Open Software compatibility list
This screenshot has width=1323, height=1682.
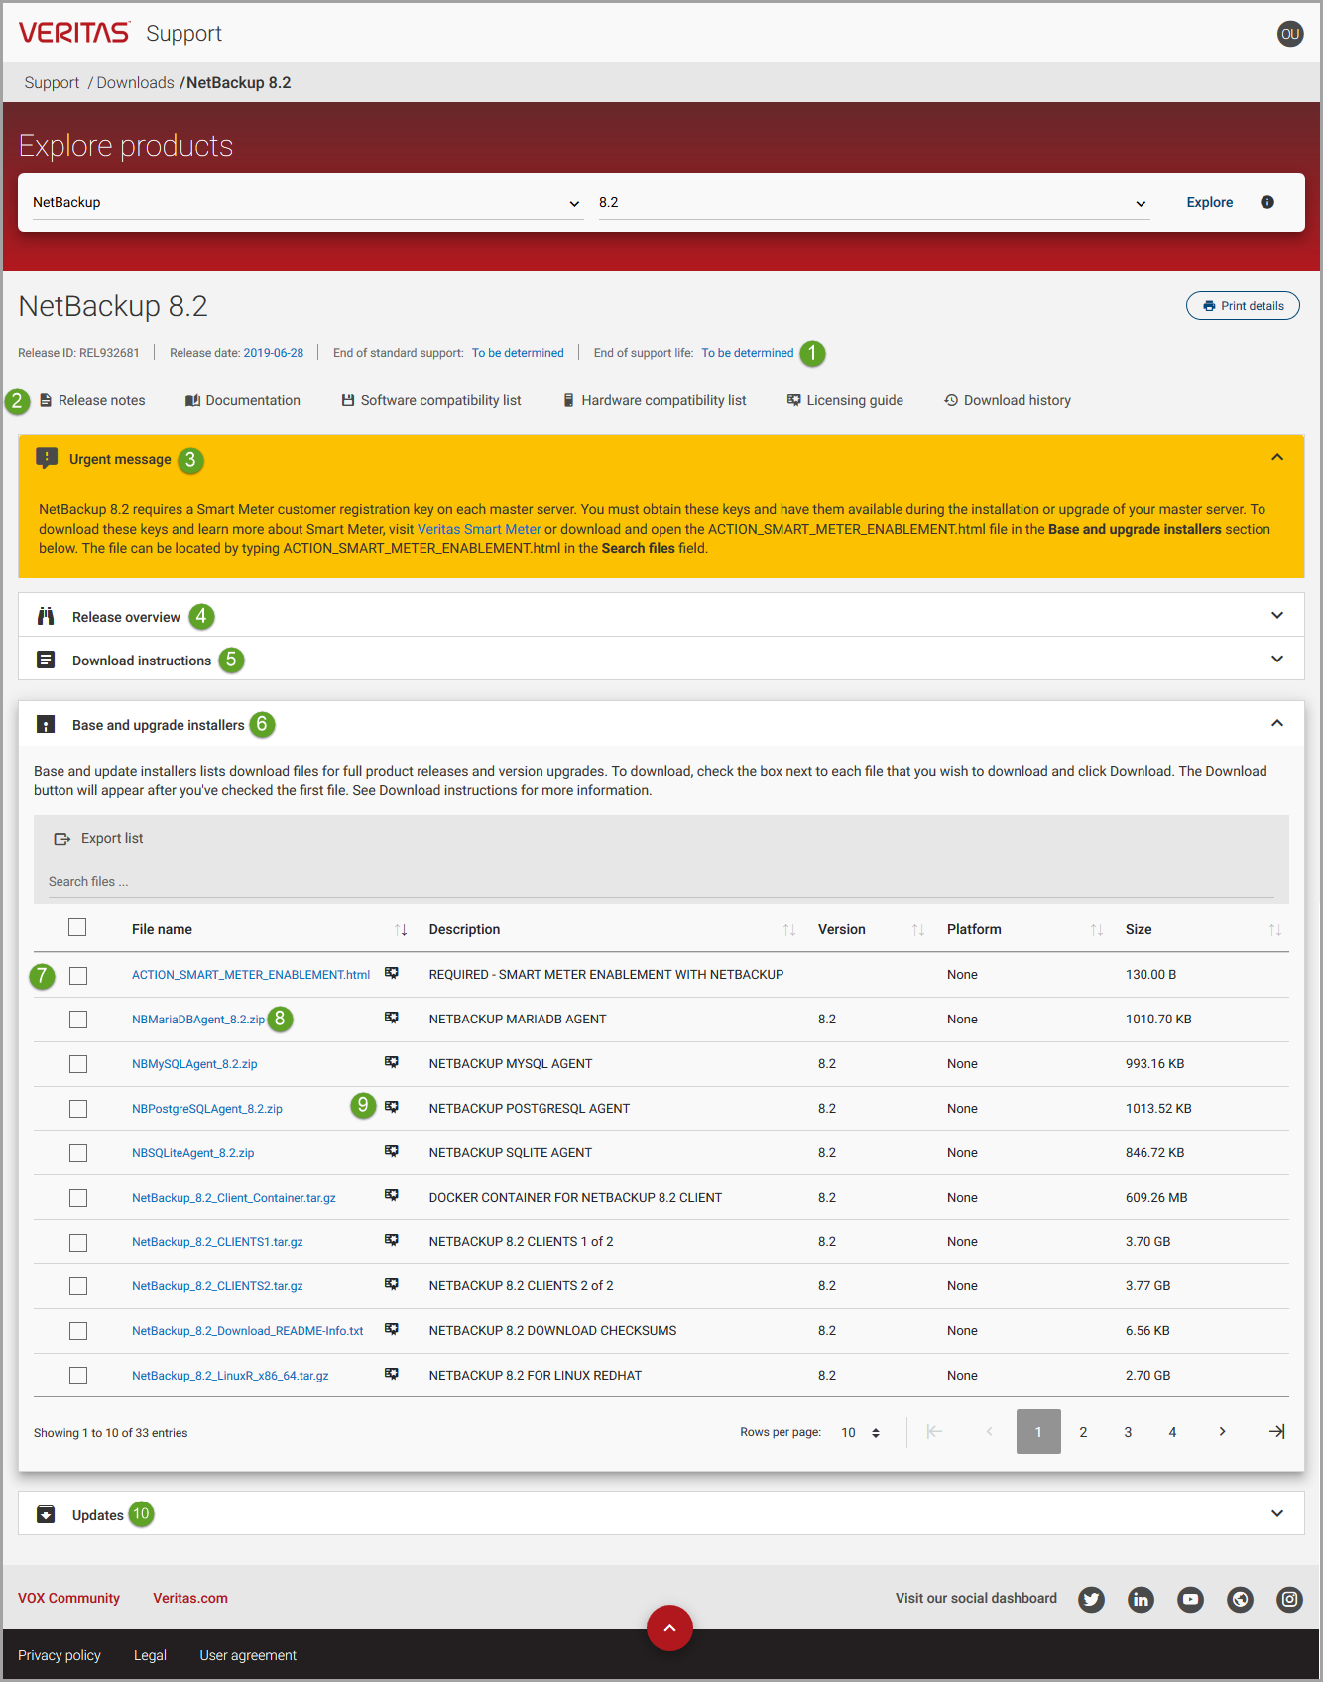(x=431, y=400)
